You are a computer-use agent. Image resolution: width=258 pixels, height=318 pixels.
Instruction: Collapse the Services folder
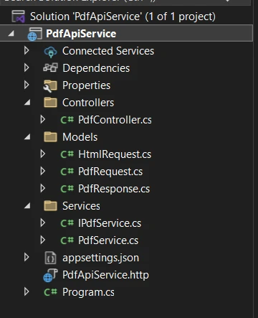27,206
